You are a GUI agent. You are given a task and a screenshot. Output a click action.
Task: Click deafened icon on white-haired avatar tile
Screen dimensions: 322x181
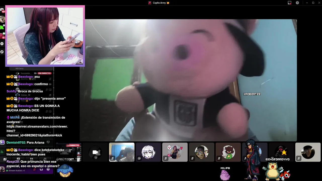(139, 158)
